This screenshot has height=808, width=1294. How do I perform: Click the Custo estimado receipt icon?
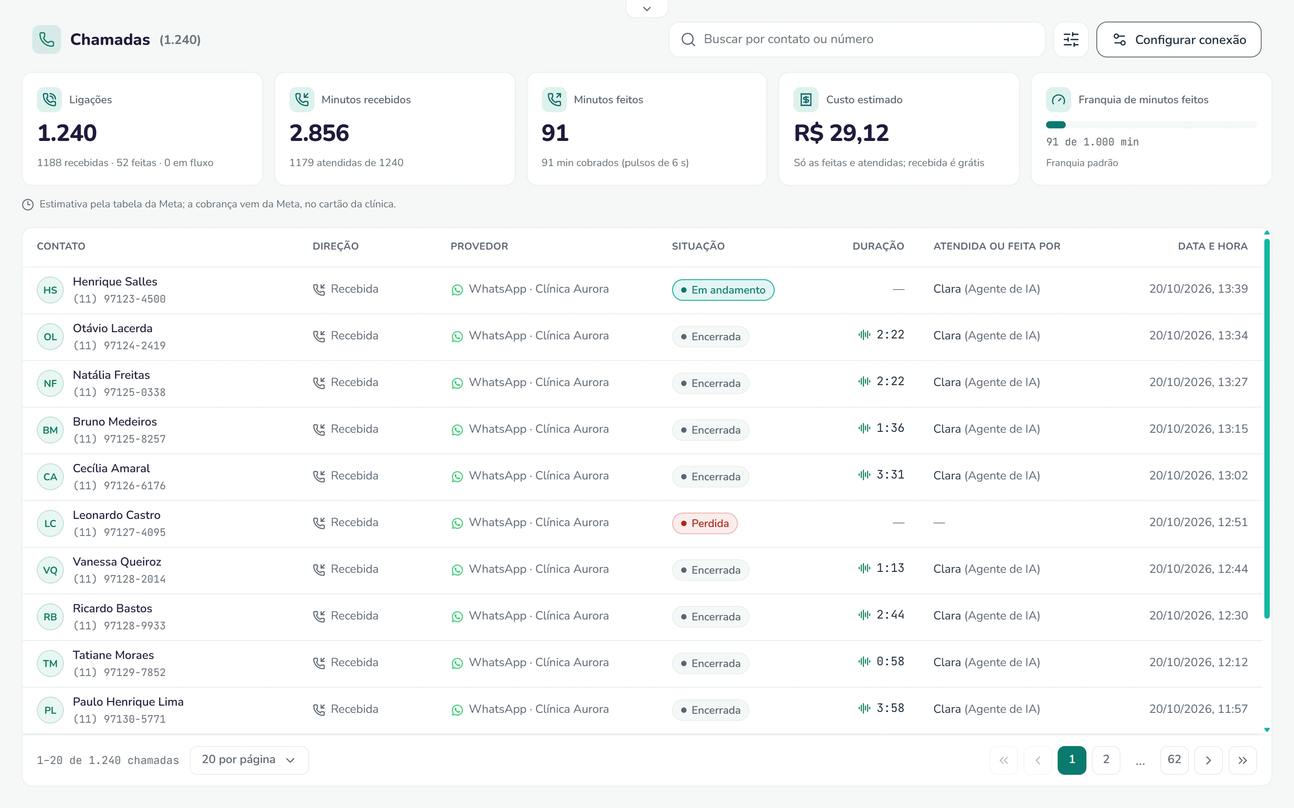[x=806, y=99]
